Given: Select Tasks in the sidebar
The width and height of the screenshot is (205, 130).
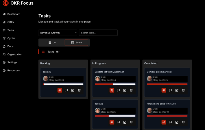Looking at the screenshot, I should [x=8, y=30].
